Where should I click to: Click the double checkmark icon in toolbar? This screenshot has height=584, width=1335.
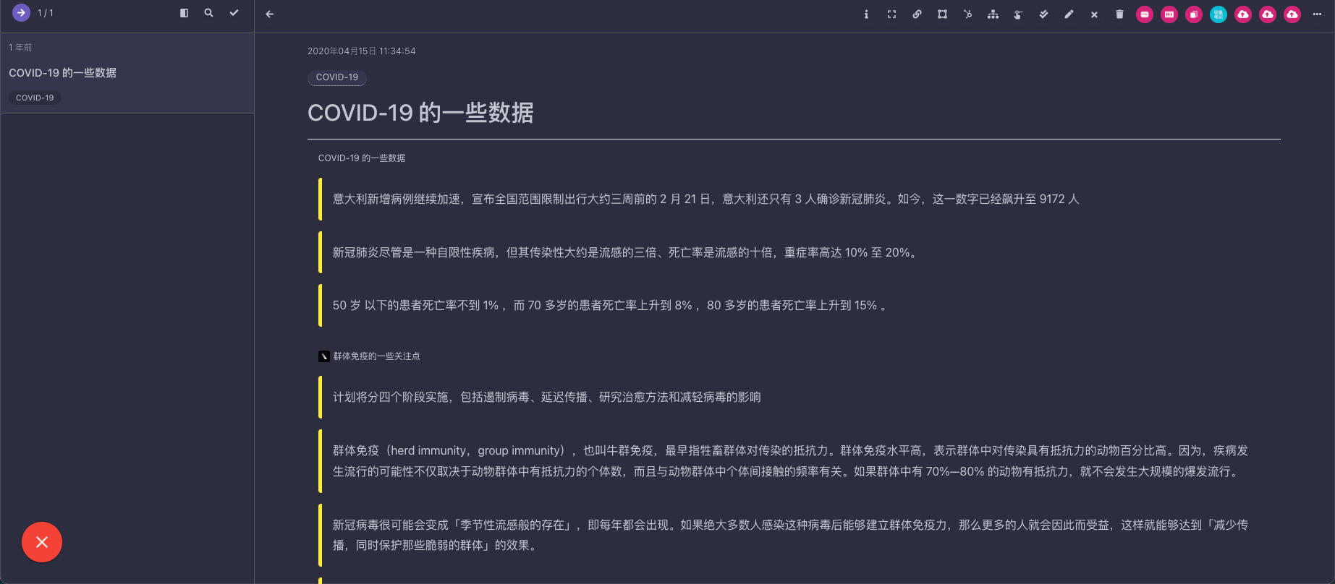tap(1043, 14)
